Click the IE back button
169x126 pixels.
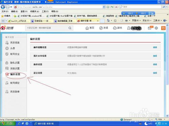point(3,7)
